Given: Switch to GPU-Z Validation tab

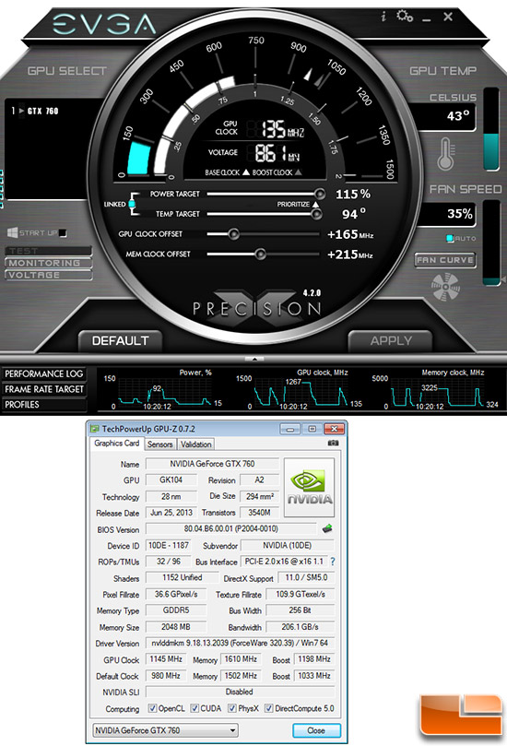Looking at the screenshot, I should (x=196, y=444).
